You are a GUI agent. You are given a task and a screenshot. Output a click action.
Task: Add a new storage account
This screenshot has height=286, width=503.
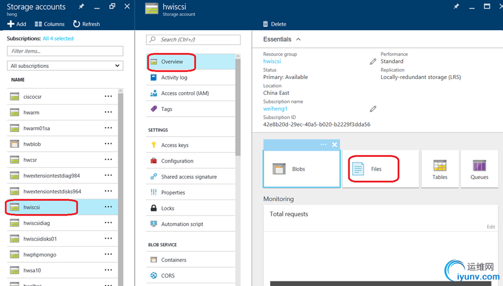click(17, 24)
